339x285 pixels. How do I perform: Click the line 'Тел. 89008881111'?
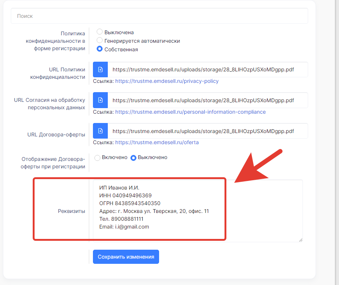(x=121, y=219)
